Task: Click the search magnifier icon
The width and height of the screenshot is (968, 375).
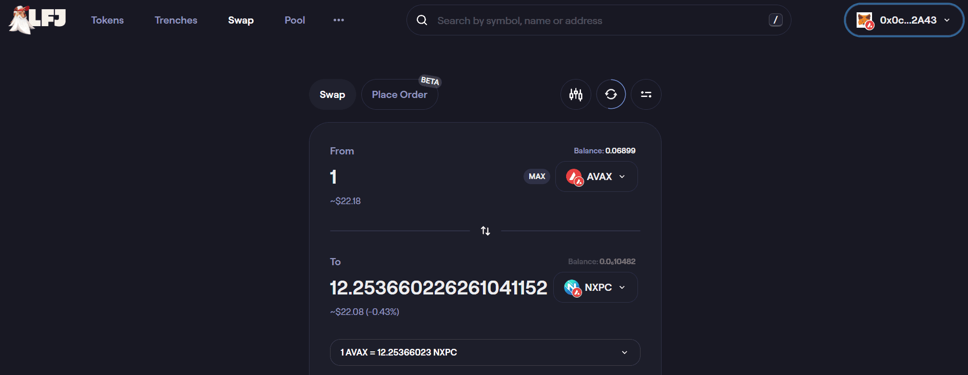Action: (422, 21)
